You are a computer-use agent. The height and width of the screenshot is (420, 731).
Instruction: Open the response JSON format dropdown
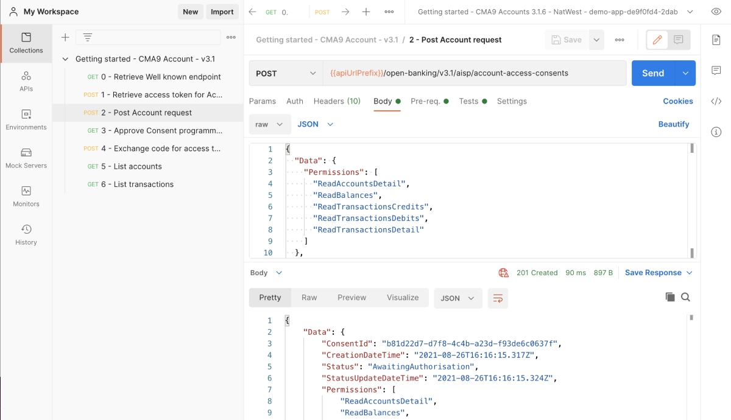click(x=458, y=298)
